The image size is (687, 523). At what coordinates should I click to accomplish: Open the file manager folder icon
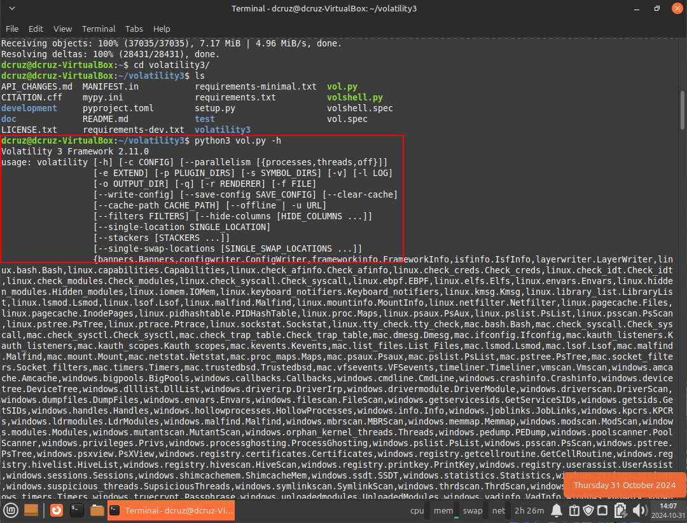click(97, 510)
